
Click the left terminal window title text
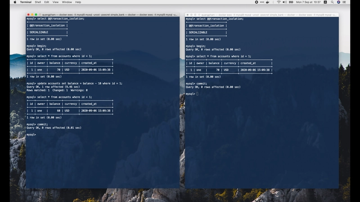[109, 15]
